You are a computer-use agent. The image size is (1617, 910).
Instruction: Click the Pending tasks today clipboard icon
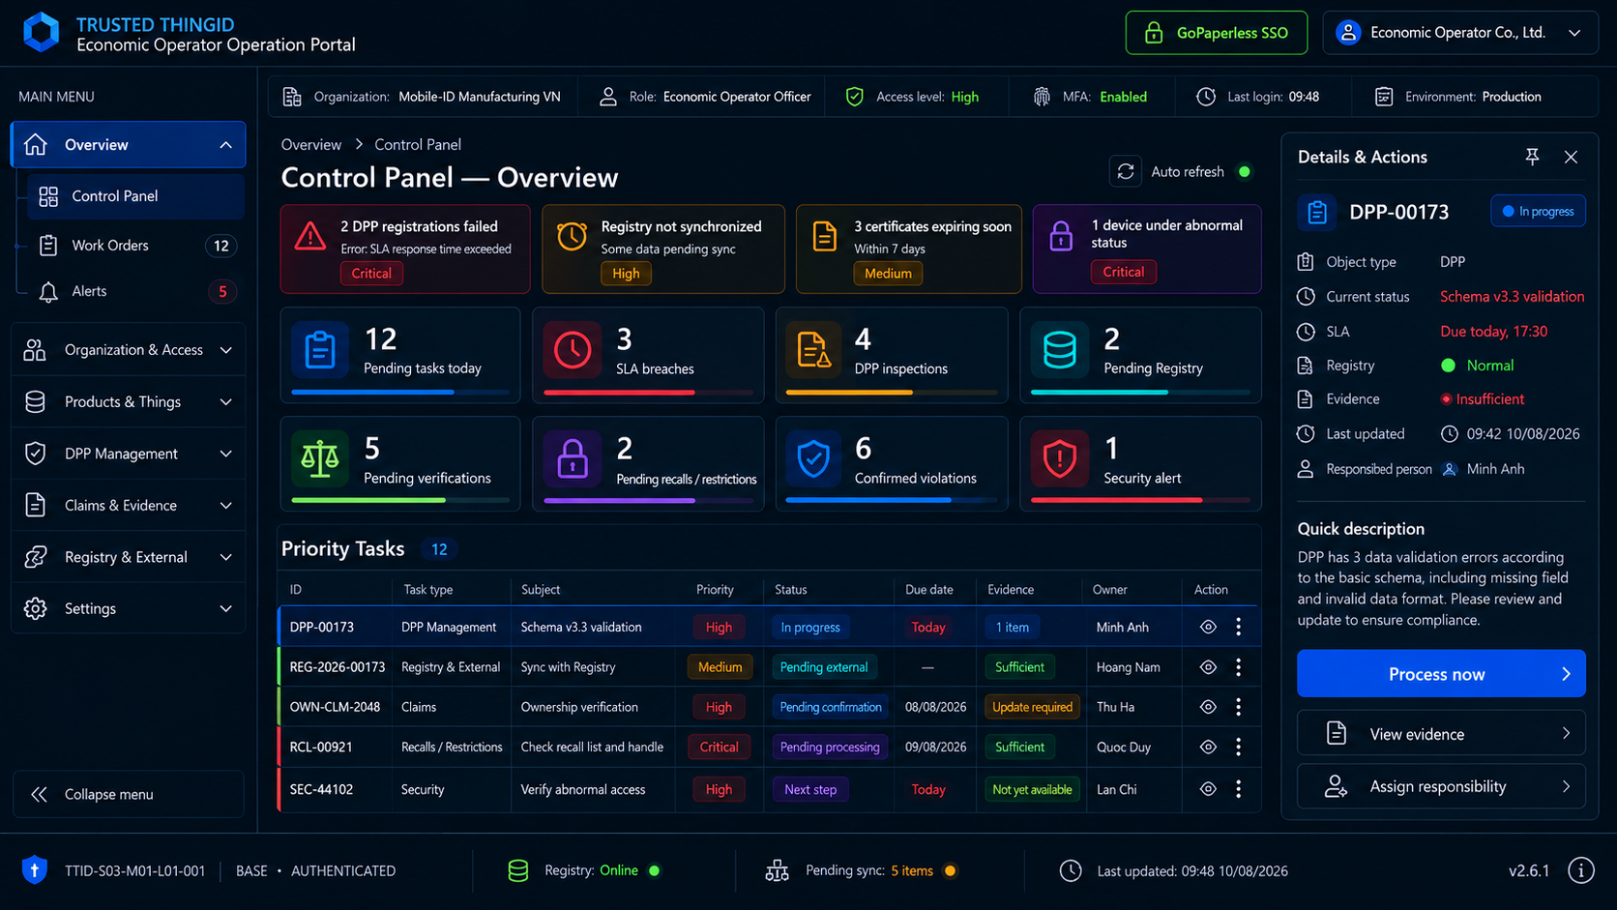(x=320, y=349)
